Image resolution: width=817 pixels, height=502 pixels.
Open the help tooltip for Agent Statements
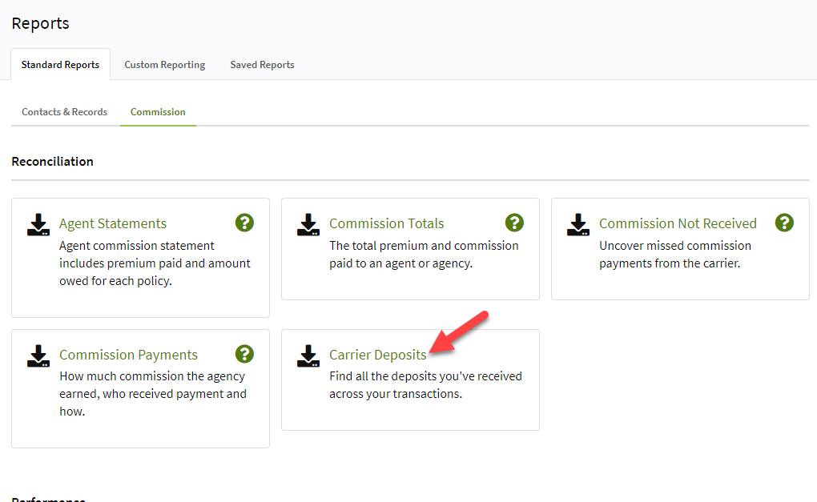tap(244, 223)
